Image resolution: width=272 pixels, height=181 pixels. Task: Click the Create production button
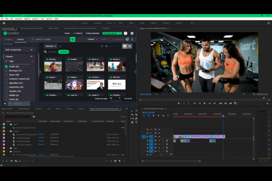(92, 33)
